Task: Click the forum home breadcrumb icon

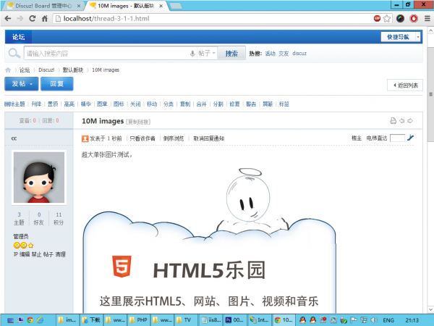Action: point(8,70)
